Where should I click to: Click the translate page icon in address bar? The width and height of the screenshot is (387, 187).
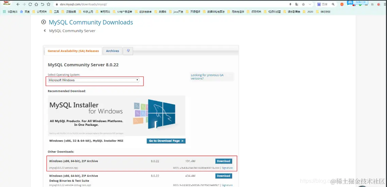tap(297, 4)
